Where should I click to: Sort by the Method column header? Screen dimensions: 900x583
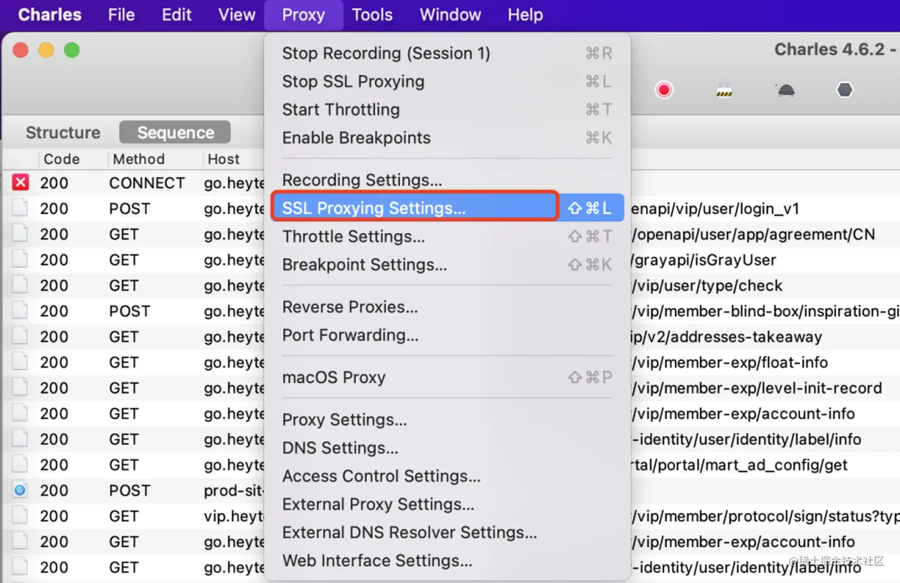[x=139, y=159]
